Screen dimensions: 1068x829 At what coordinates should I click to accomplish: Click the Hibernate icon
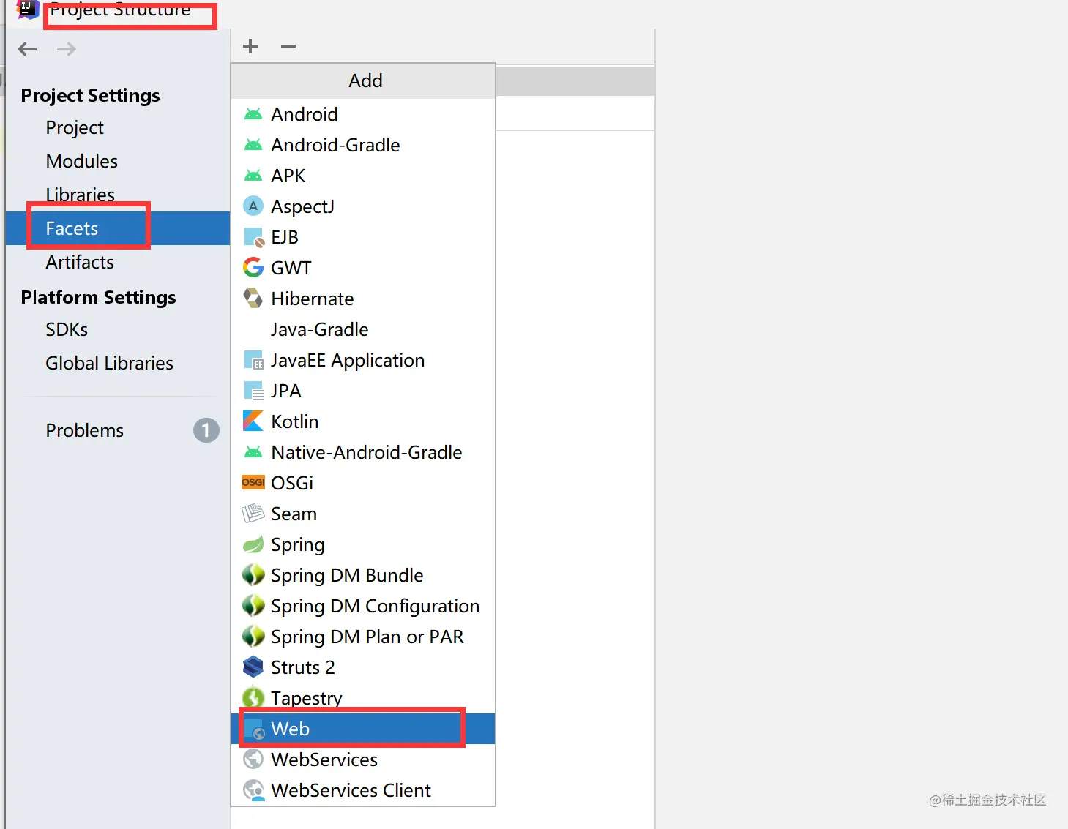pos(253,299)
